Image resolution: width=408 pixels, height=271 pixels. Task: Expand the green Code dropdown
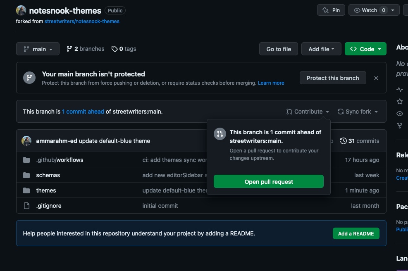point(365,49)
